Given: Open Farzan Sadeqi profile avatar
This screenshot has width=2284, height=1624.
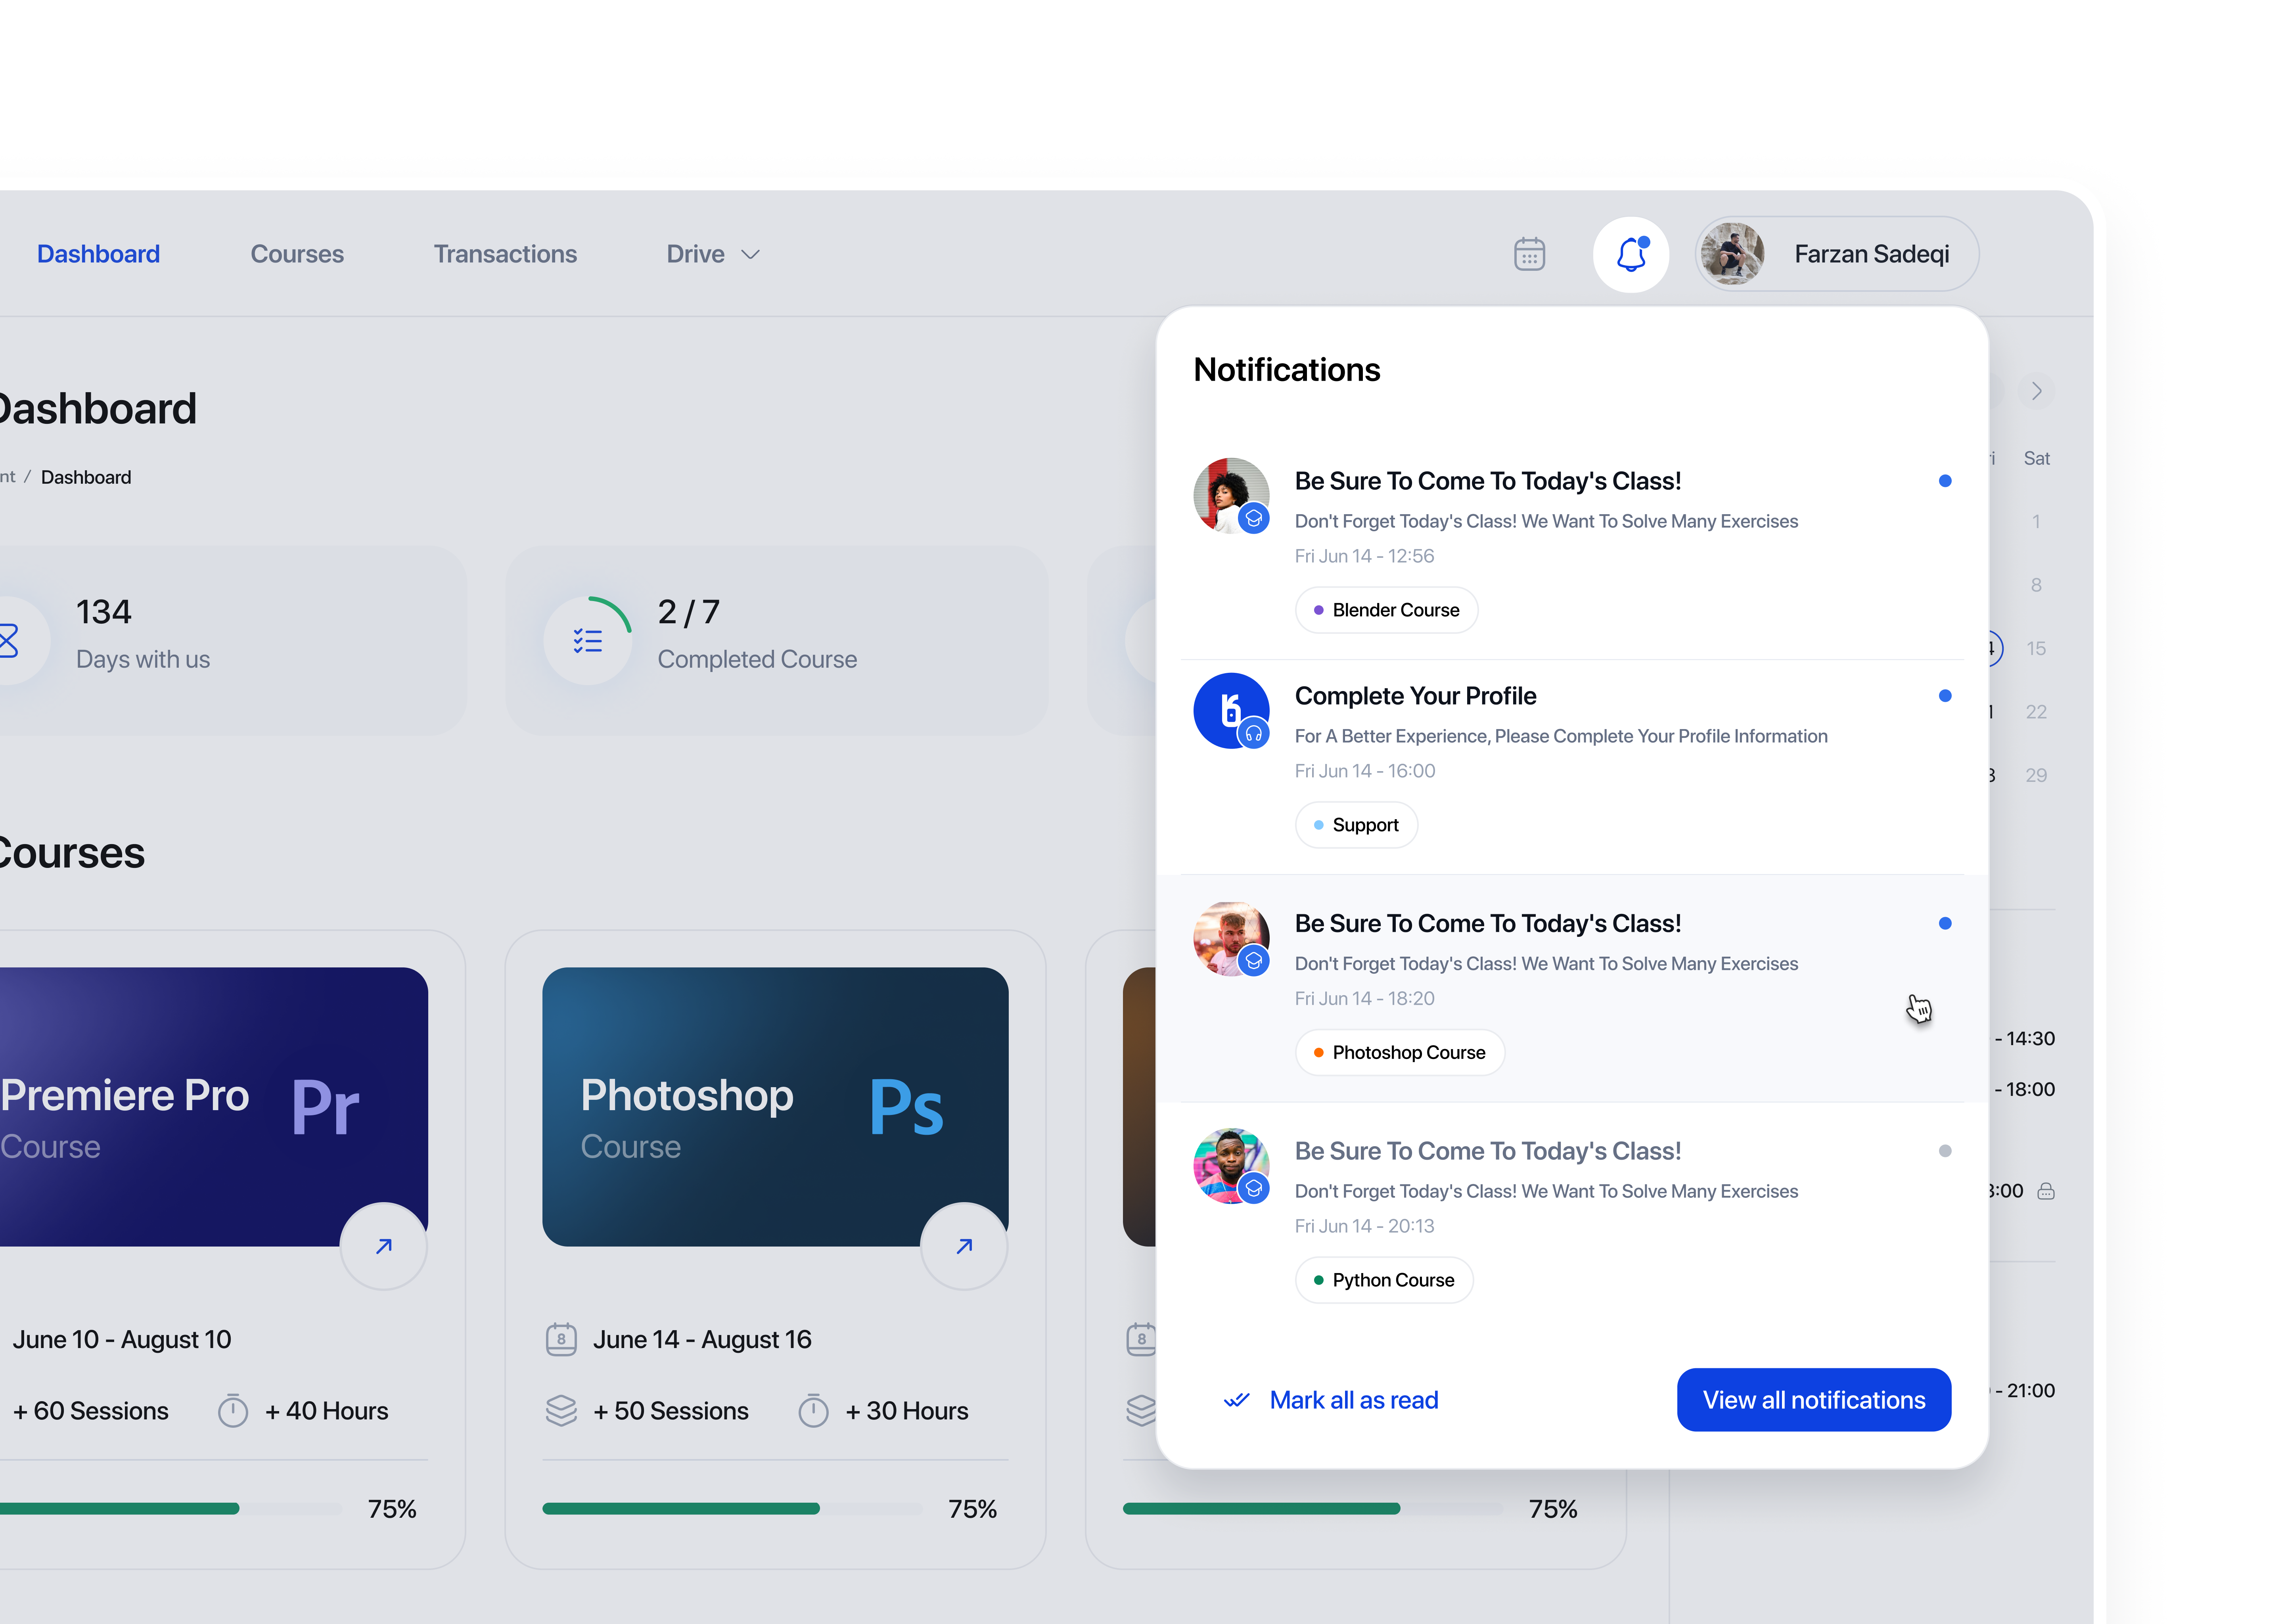Looking at the screenshot, I should 1732,254.
